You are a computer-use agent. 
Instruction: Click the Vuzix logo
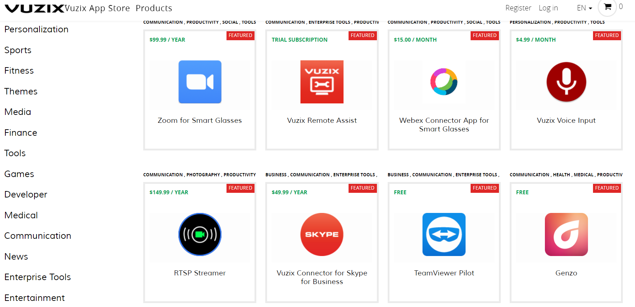tap(34, 8)
